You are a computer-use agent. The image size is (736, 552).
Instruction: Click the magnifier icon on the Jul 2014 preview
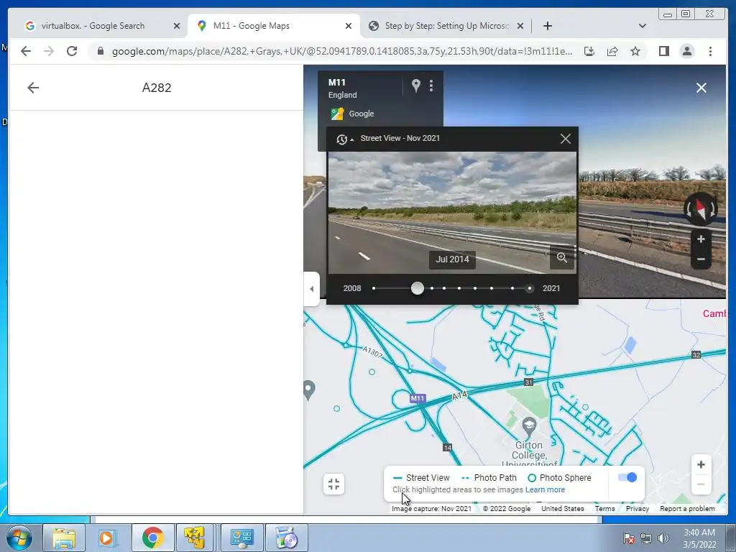[x=562, y=257]
